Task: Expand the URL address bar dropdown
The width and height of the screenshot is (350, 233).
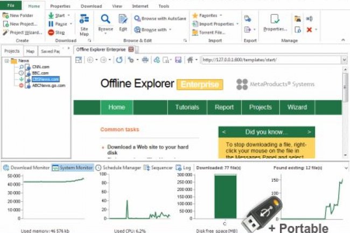Action: coord(344,60)
